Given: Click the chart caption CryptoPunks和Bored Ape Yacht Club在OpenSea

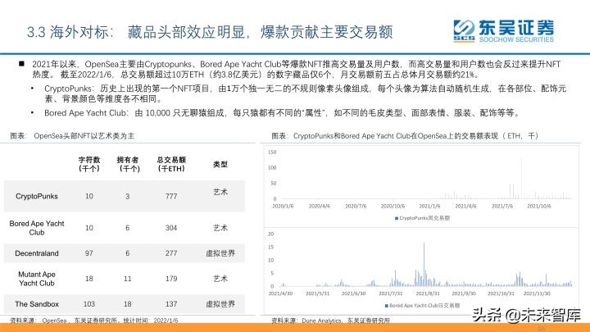Looking at the screenshot, I should tap(405, 136).
